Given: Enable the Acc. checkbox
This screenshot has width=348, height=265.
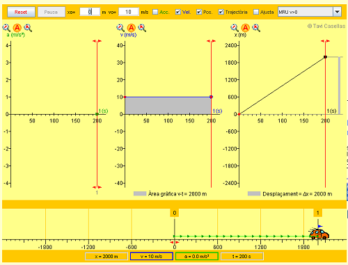Looking at the screenshot, I should click(155, 12).
